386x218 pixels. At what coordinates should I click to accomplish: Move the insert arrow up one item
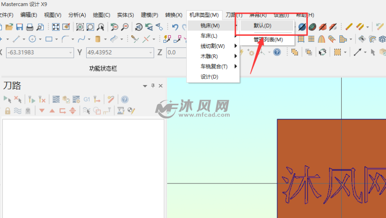pos(52,111)
